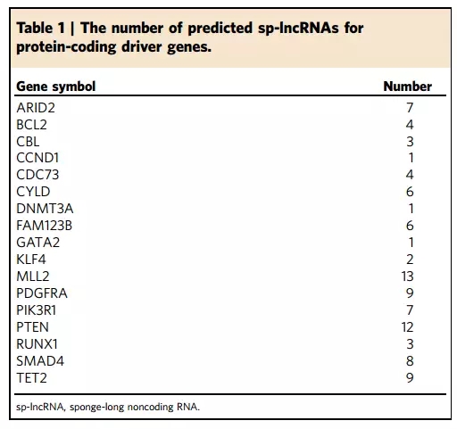This screenshot has width=457, height=429.
Task: Select the SMAD4 row label
Action: pyautogui.click(x=40, y=361)
